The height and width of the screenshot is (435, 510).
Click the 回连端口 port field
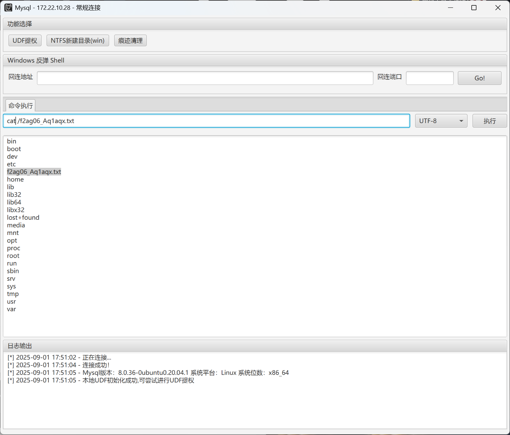429,78
